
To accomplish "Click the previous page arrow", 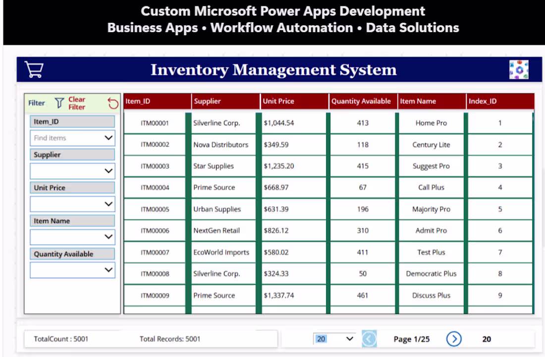I will click(x=369, y=339).
